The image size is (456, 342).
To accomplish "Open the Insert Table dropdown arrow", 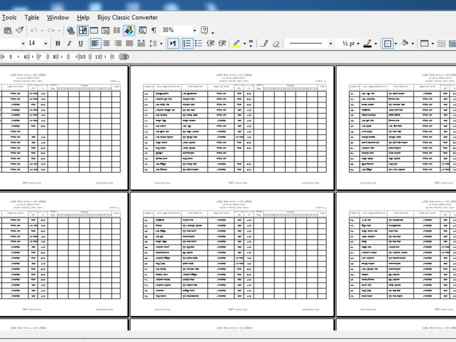I will pyautogui.click(x=433, y=44).
